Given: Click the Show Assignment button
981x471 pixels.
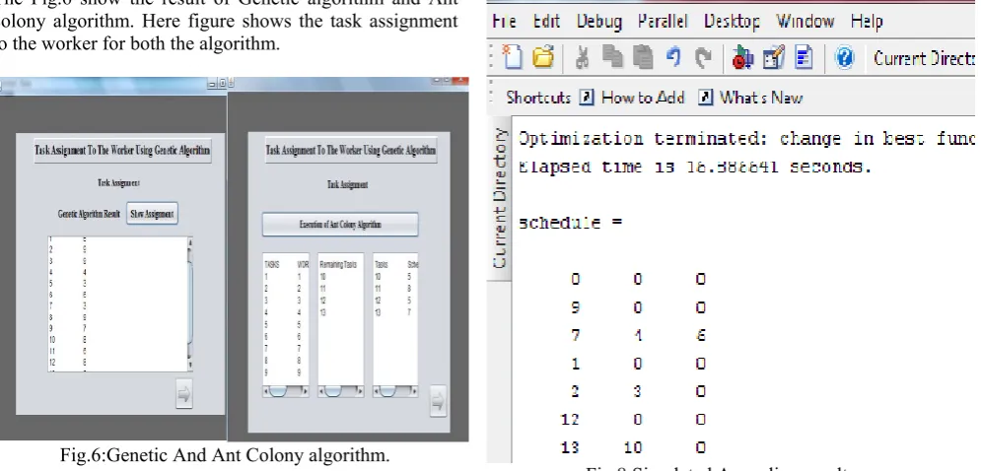Looking at the screenshot, I should click(152, 213).
